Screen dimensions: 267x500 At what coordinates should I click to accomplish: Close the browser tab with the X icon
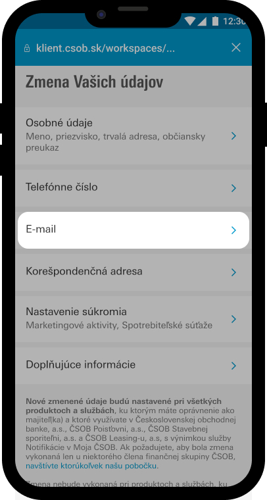coord(236,47)
